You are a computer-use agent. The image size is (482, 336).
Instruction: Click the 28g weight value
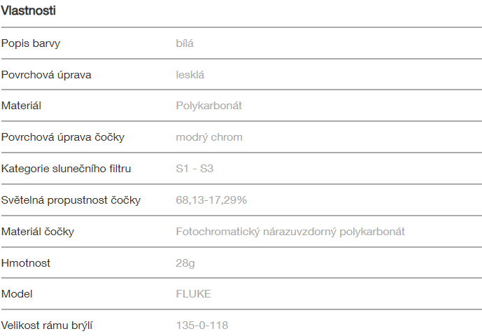click(x=185, y=263)
